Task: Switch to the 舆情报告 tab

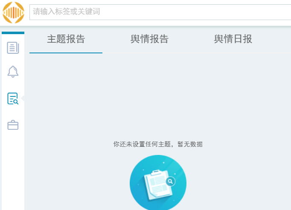Action: [149, 39]
